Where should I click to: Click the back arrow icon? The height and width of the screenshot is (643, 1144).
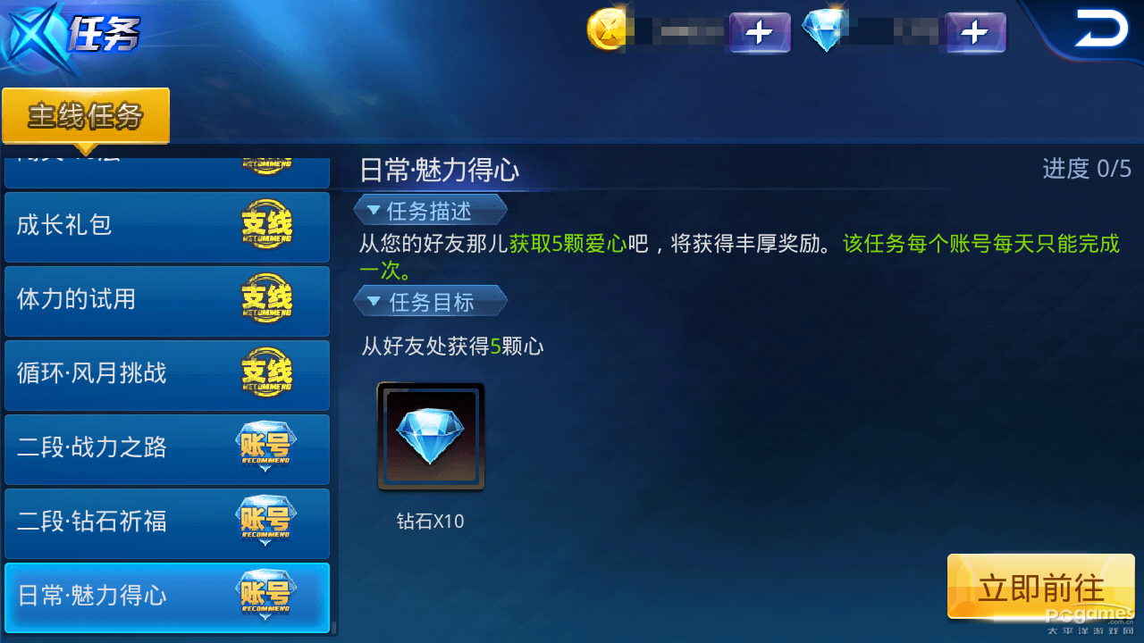tap(1101, 29)
